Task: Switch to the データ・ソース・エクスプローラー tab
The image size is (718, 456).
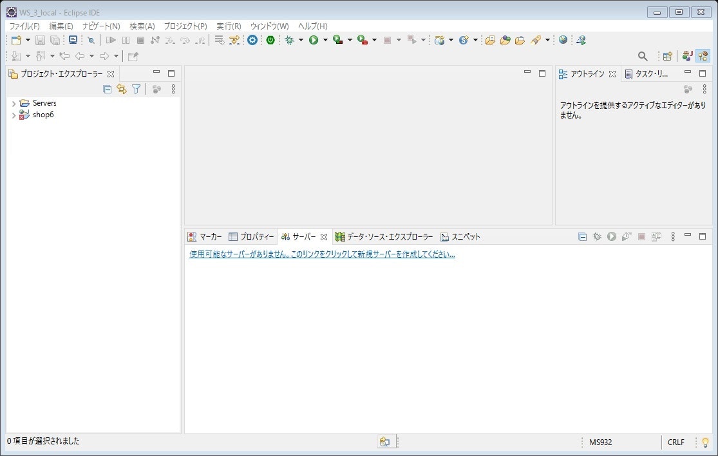Action: (x=384, y=237)
